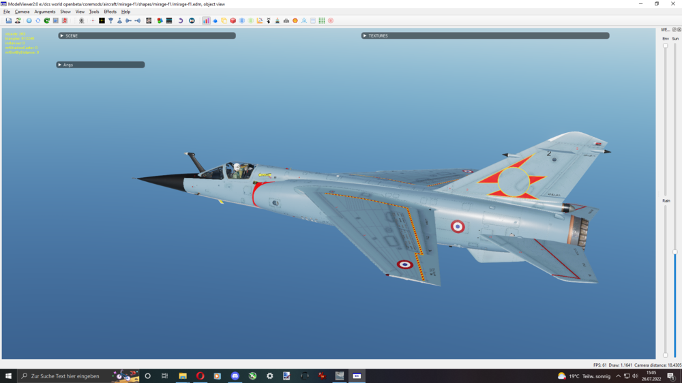Viewport: 682px width, 383px height.
Task: Click the Rain slider handle
Action: coord(666,355)
